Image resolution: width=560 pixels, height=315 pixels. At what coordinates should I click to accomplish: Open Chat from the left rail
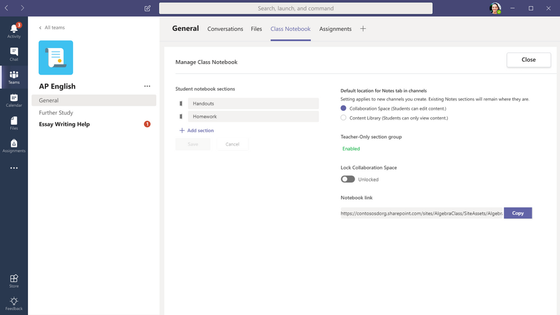click(x=14, y=54)
